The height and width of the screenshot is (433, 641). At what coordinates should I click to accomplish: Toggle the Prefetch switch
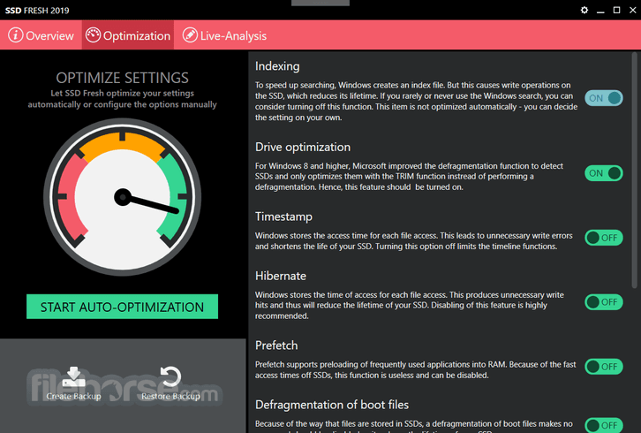click(x=603, y=367)
